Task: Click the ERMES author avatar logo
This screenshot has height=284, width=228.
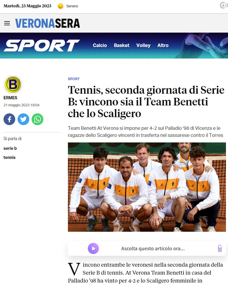Action: 13,85
